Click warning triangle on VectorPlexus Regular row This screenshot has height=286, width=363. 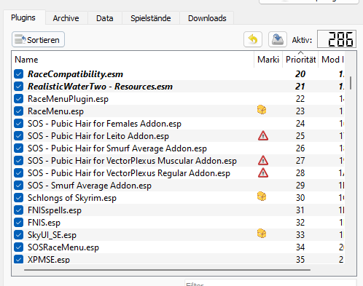pyautogui.click(x=263, y=173)
